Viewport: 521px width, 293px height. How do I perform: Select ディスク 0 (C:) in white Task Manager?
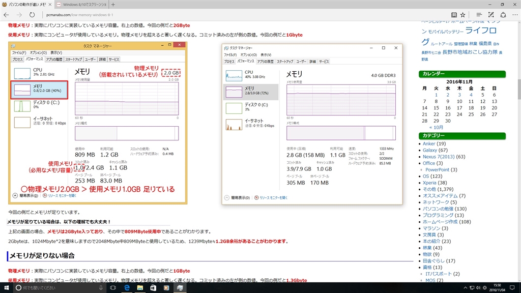point(251,108)
